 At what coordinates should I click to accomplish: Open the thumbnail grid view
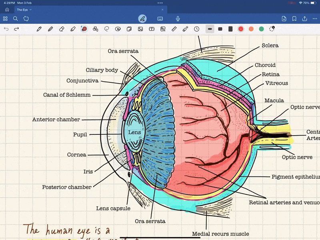(5, 18)
